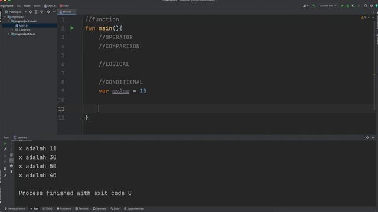
Task: Open Packages panel options gear
Action: click(48, 12)
